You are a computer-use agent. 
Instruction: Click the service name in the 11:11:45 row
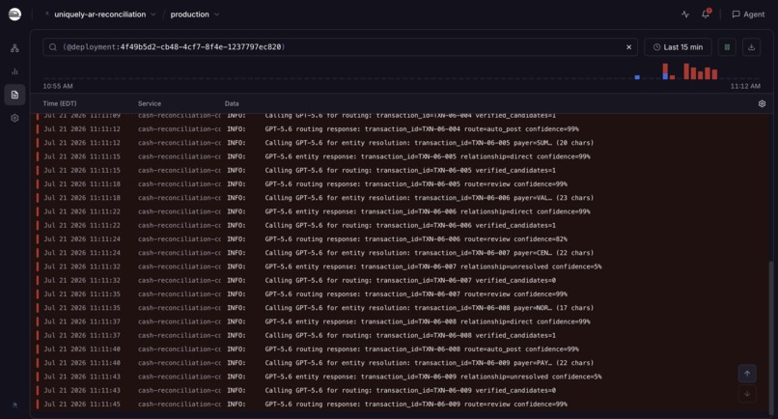(x=180, y=405)
